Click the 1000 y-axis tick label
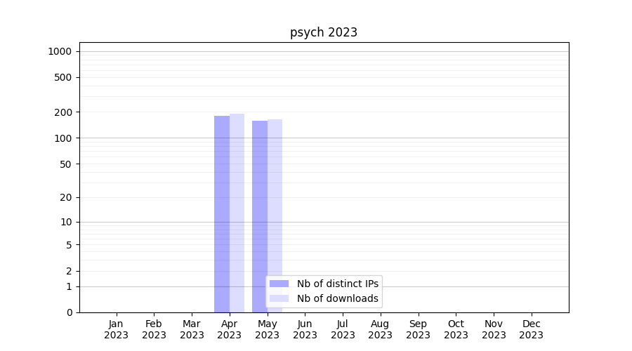The height and width of the screenshot is (351, 632). coord(60,51)
